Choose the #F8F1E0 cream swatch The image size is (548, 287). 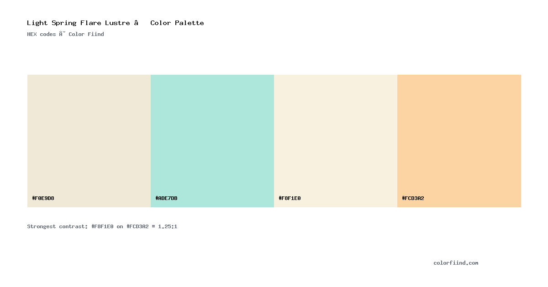pos(336,141)
